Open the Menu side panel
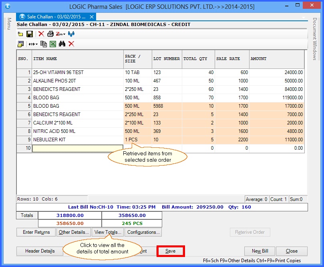Screen dimensions: 324x267 point(9,24)
